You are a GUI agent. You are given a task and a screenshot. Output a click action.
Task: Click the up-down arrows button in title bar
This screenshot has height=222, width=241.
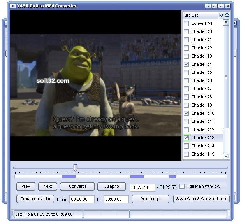coord(208,6)
